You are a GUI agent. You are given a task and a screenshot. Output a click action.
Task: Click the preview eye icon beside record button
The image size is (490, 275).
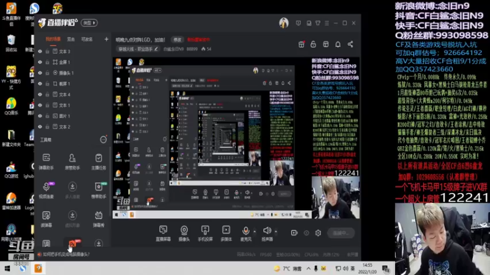[x=306, y=233]
